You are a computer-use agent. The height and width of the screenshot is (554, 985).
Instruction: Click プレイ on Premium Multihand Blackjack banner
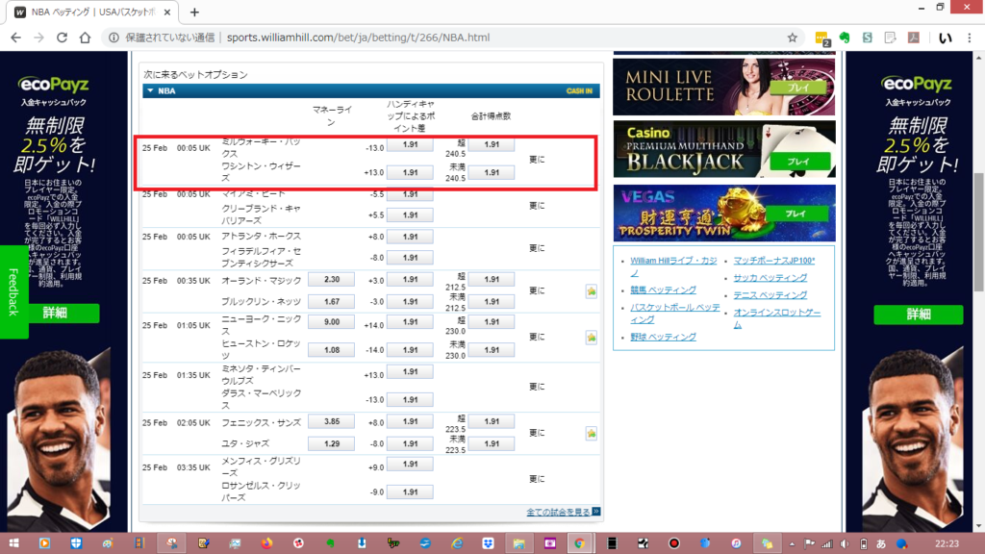797,162
